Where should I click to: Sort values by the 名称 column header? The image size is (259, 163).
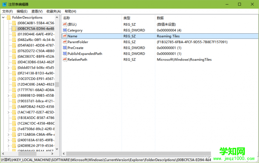point(91,18)
